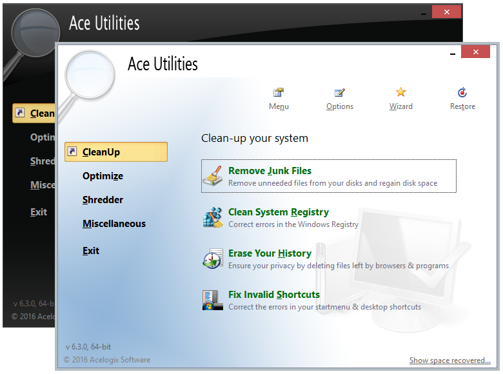Click the 'Clean-up your system' heading
The width and height of the screenshot is (503, 374).
point(254,138)
